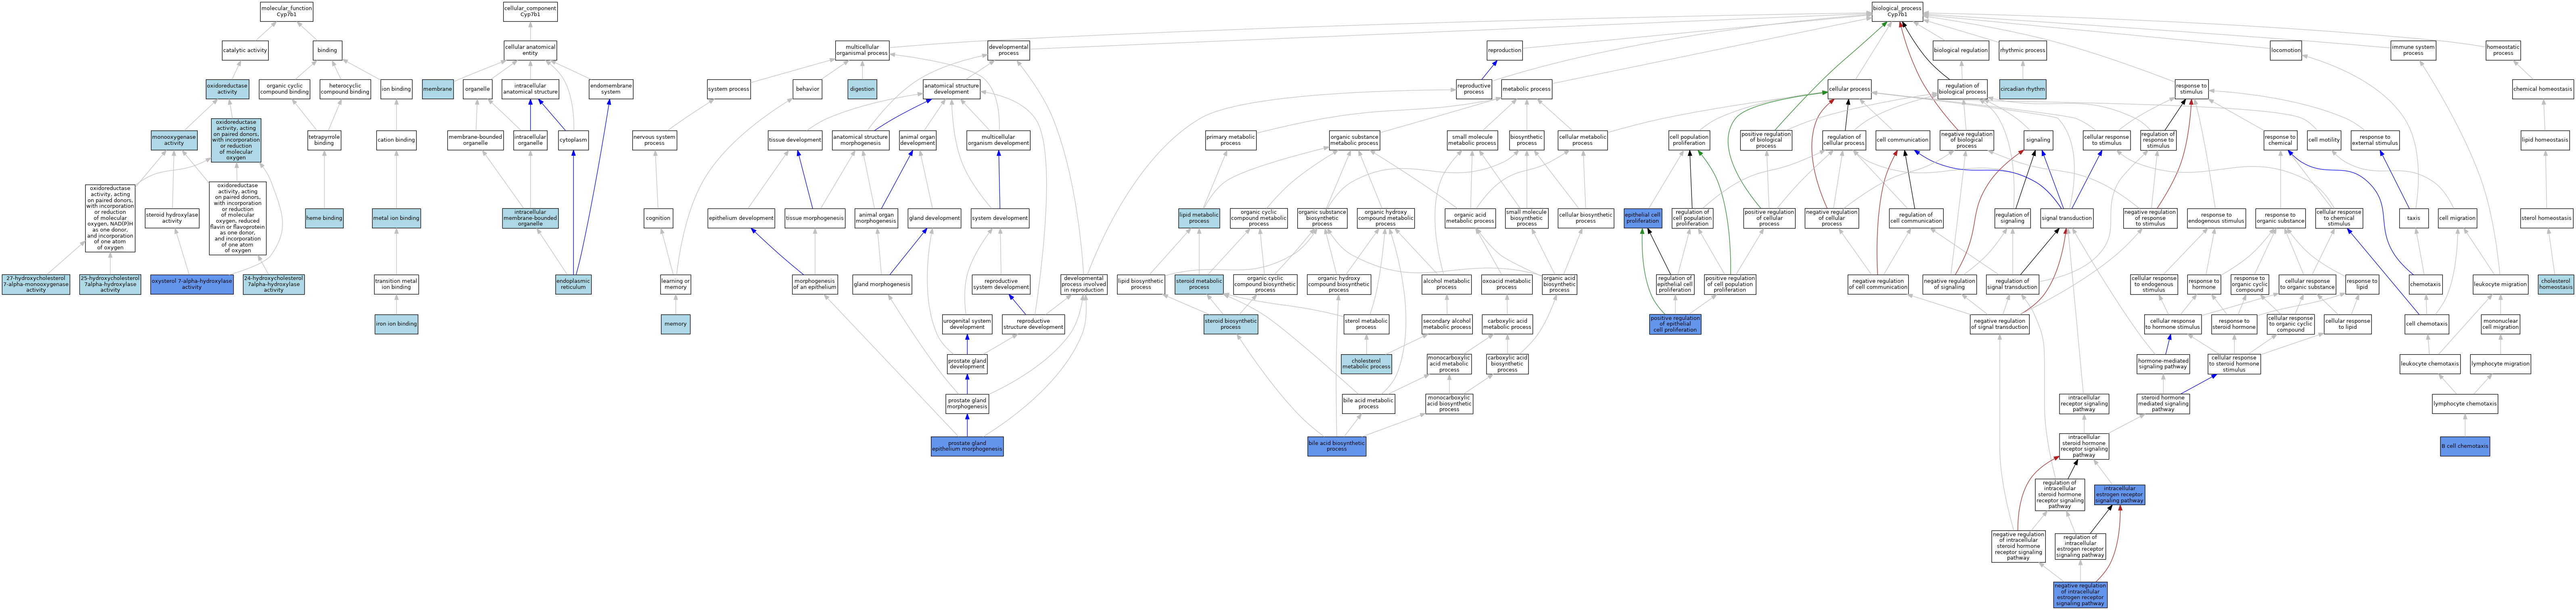Click the reproduction node
This screenshot has height=610, width=2576.
(1504, 50)
